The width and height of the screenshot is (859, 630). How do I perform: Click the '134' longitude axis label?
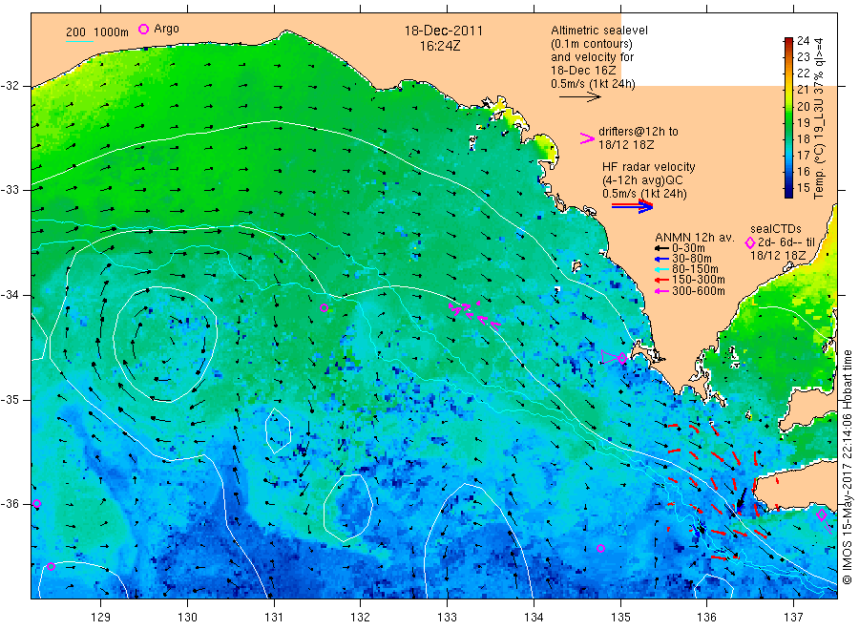pyautogui.click(x=534, y=618)
